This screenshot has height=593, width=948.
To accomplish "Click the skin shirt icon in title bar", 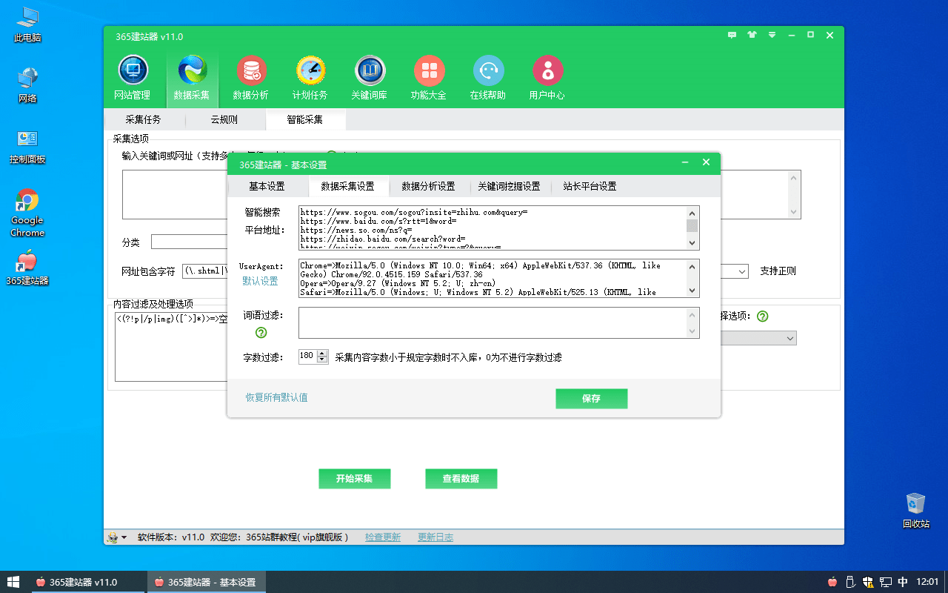I will click(x=752, y=35).
